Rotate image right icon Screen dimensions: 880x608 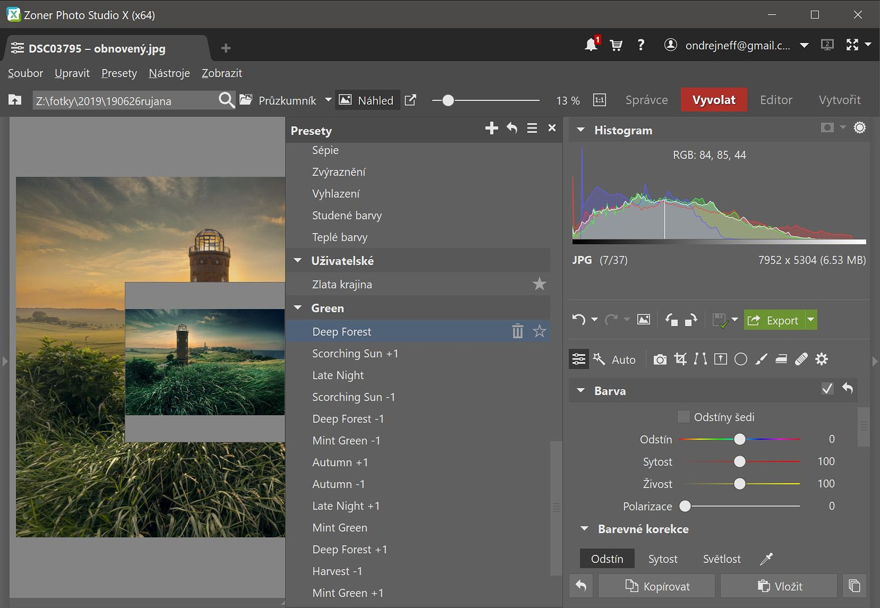[691, 320]
